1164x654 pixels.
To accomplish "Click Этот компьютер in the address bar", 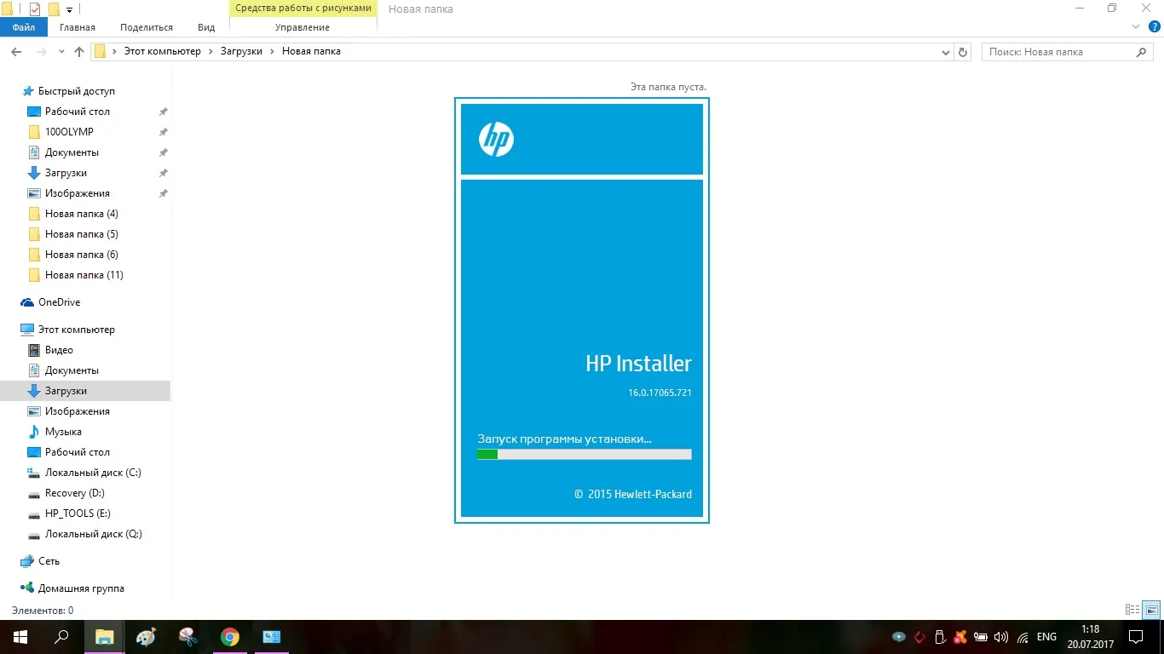I will (163, 52).
